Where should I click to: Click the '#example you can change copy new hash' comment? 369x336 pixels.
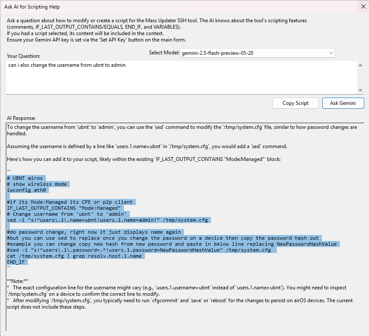click(172, 244)
